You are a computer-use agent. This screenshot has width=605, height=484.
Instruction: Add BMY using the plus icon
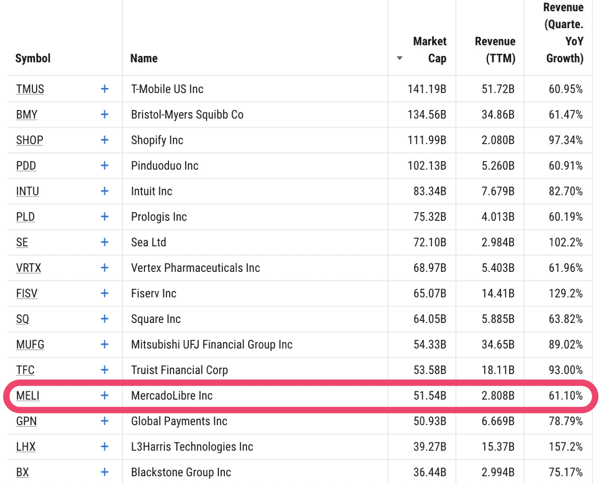tap(104, 114)
